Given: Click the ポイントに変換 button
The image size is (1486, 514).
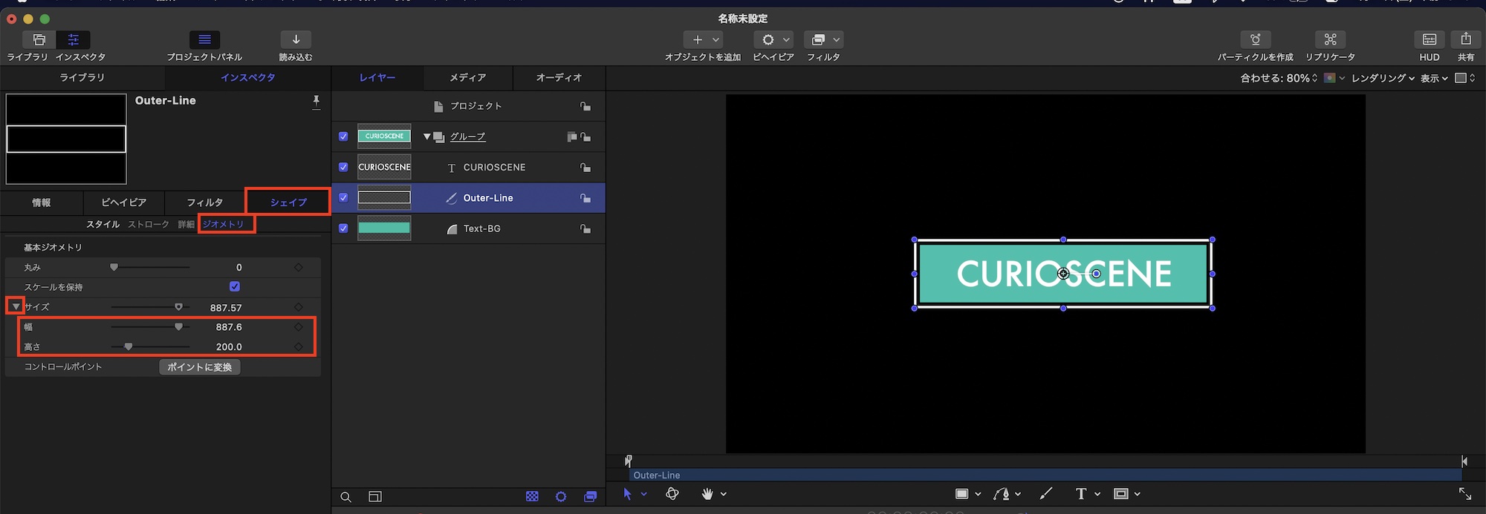Looking at the screenshot, I should (x=199, y=367).
